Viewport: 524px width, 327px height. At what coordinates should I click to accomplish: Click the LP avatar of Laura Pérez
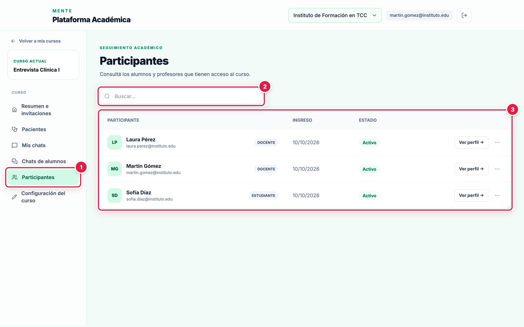pos(115,142)
